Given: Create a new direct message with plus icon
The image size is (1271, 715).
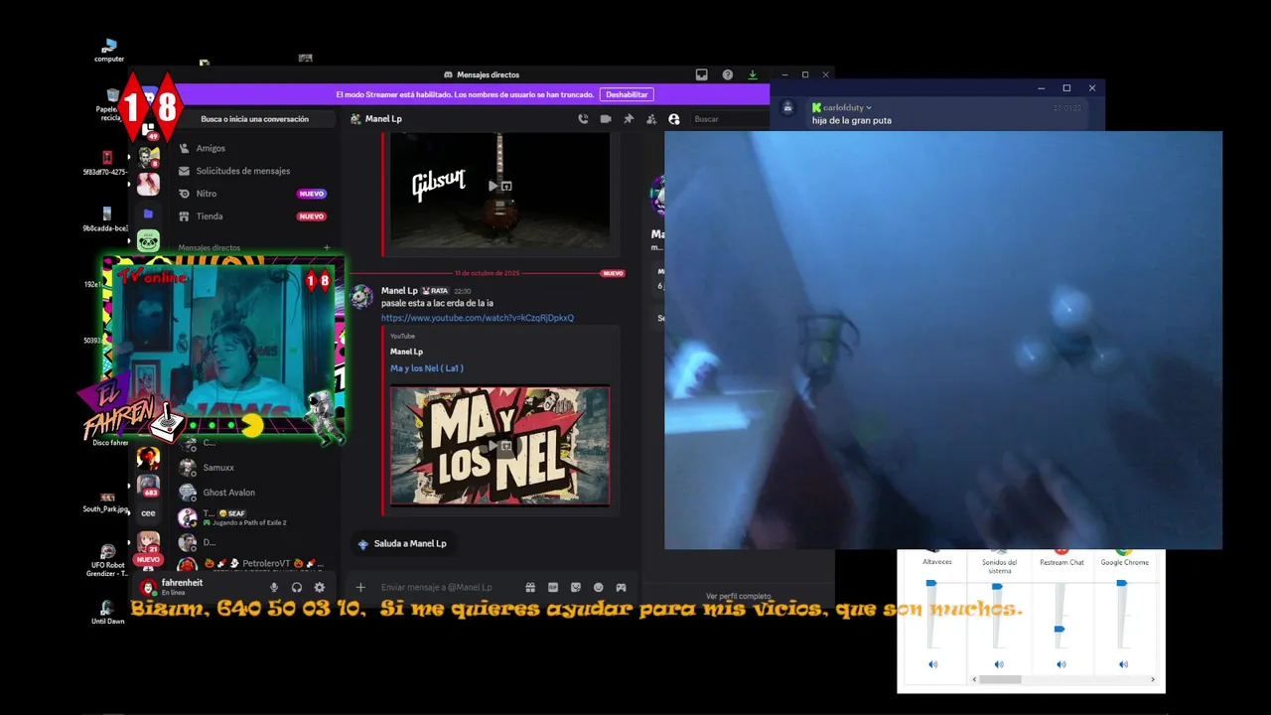Looking at the screenshot, I should pyautogui.click(x=327, y=247).
